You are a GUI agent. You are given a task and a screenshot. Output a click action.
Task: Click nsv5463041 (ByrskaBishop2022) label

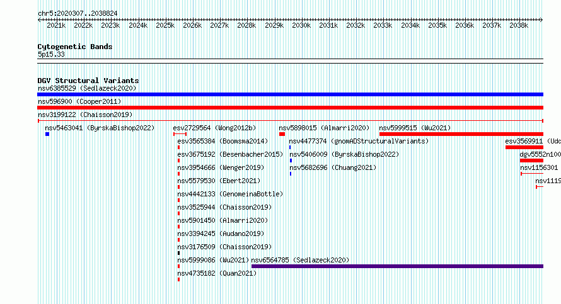coord(100,128)
